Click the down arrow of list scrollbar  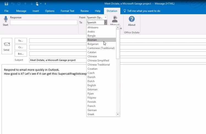tap(118, 114)
